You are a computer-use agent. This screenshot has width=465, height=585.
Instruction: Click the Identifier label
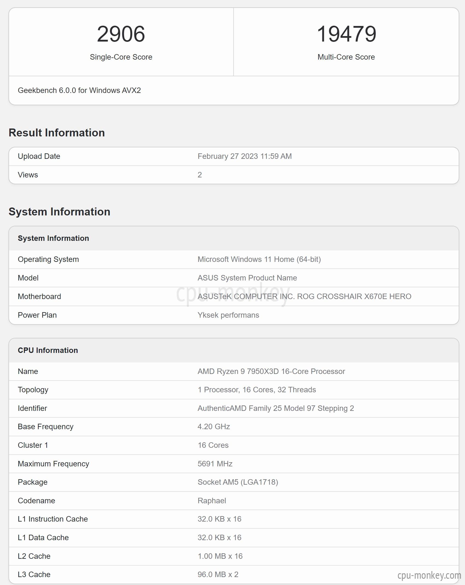click(33, 408)
